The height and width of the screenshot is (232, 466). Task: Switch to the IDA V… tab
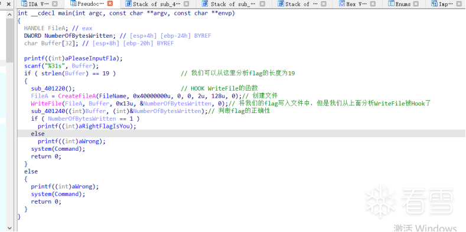(x=39, y=4)
